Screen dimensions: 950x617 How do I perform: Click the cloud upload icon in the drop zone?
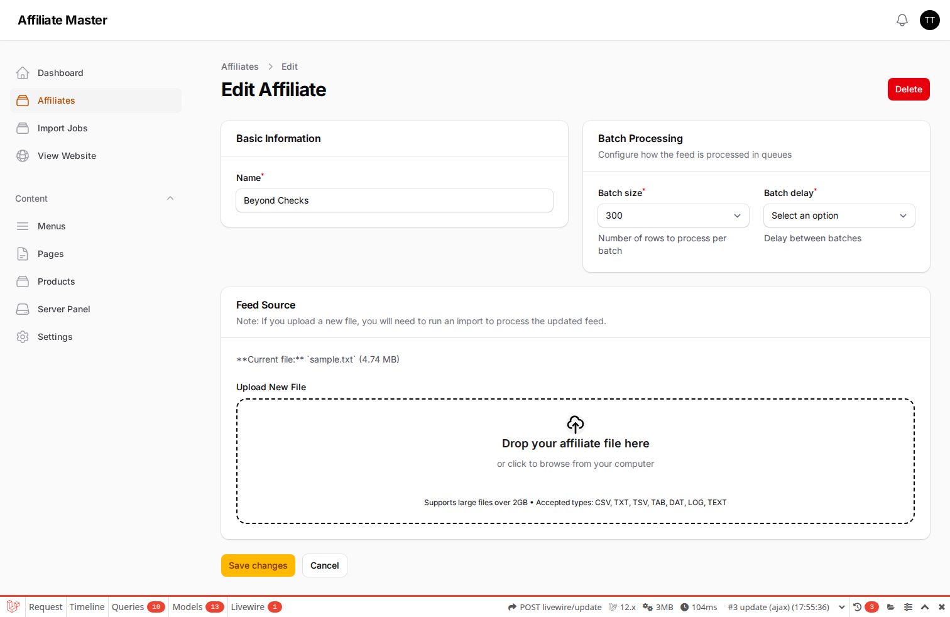[x=576, y=424]
